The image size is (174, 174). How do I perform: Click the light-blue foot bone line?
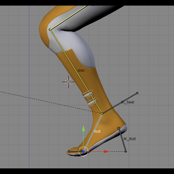(93, 132)
